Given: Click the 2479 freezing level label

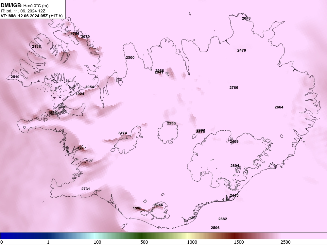Looking at the screenshot, I should (242, 50).
